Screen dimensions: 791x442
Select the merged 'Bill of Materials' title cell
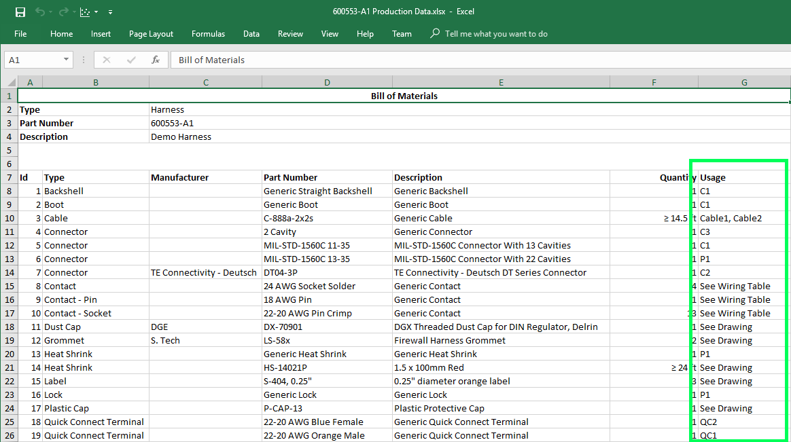(404, 96)
